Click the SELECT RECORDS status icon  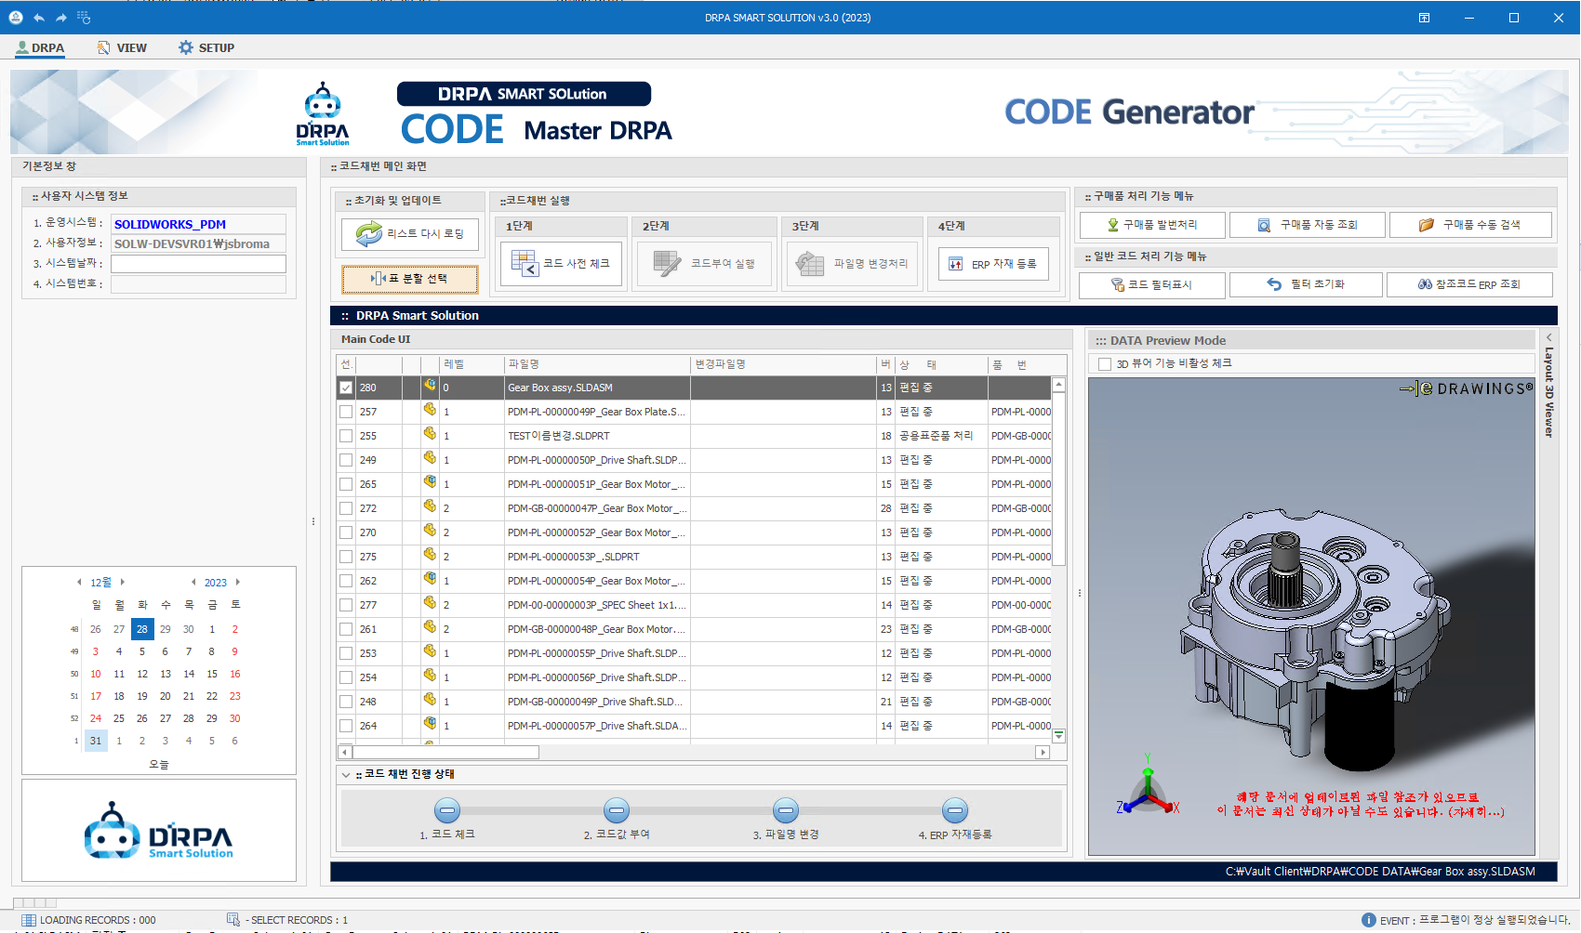coord(233,920)
